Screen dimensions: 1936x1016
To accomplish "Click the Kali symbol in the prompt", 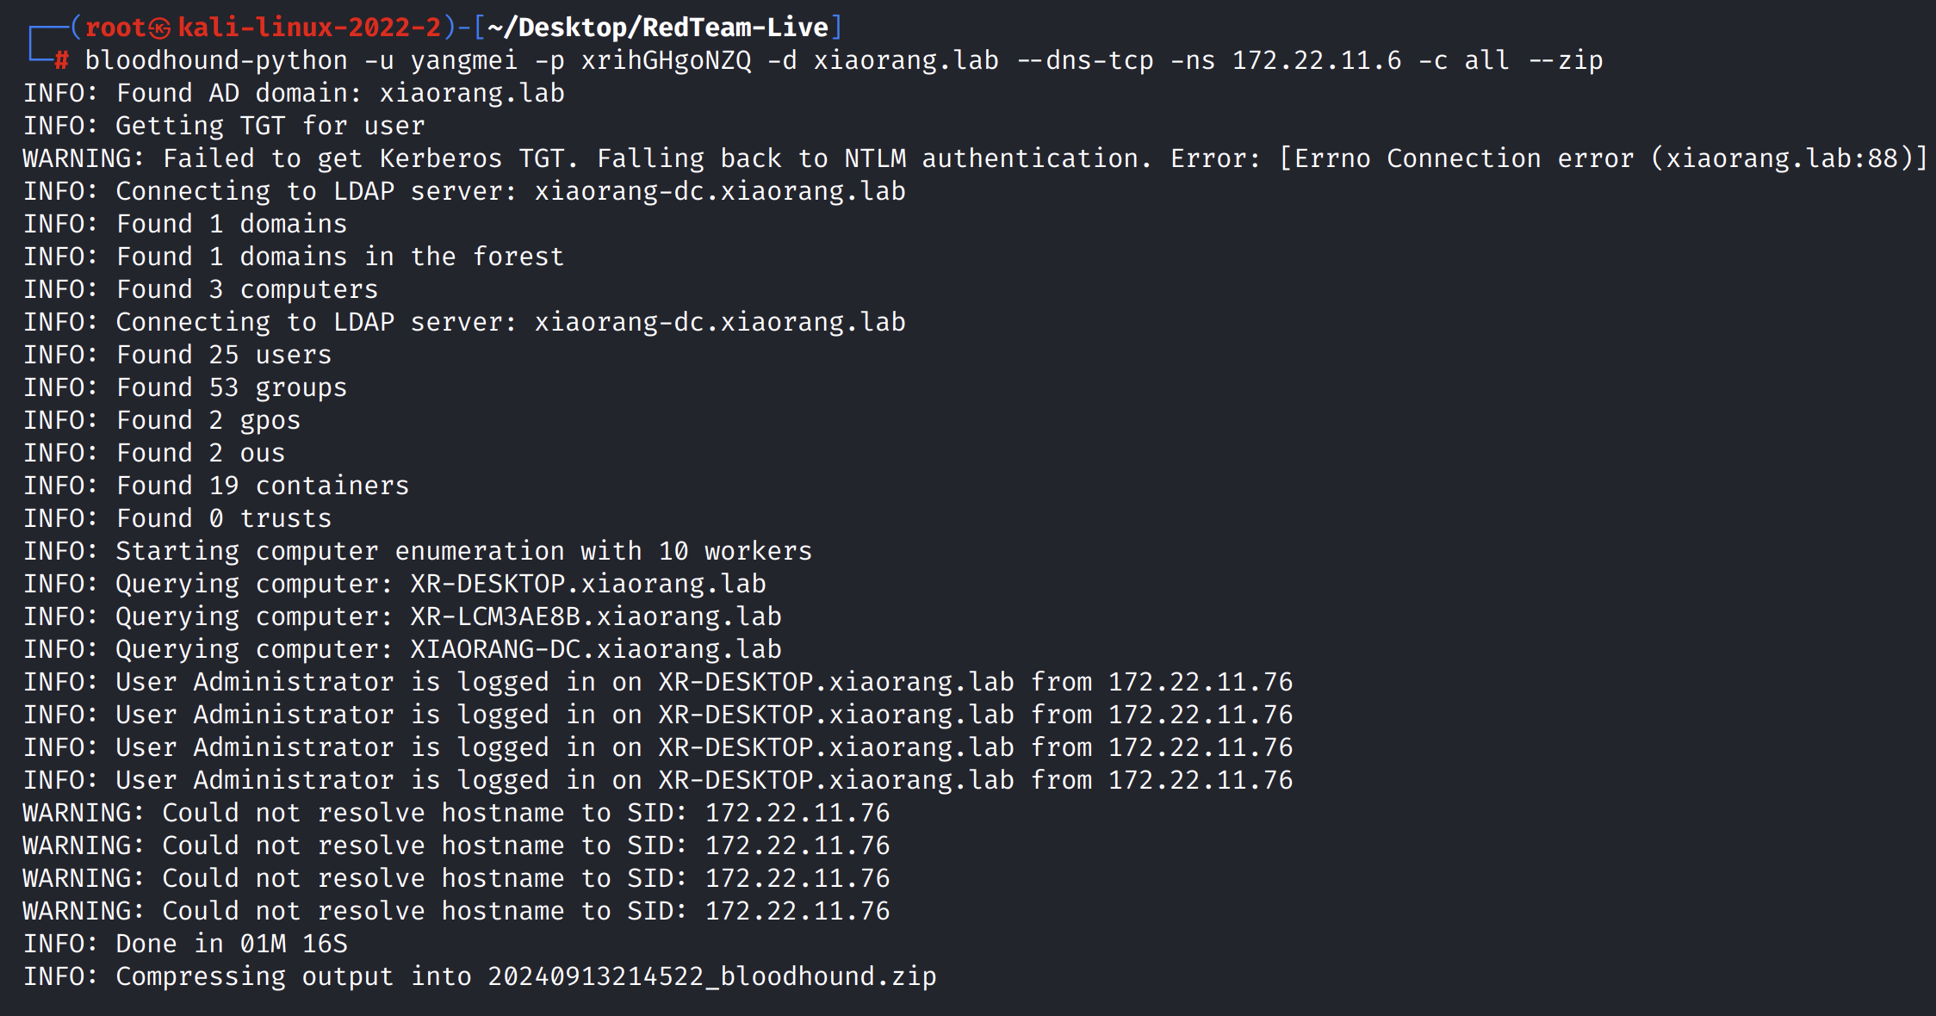I will [160, 28].
